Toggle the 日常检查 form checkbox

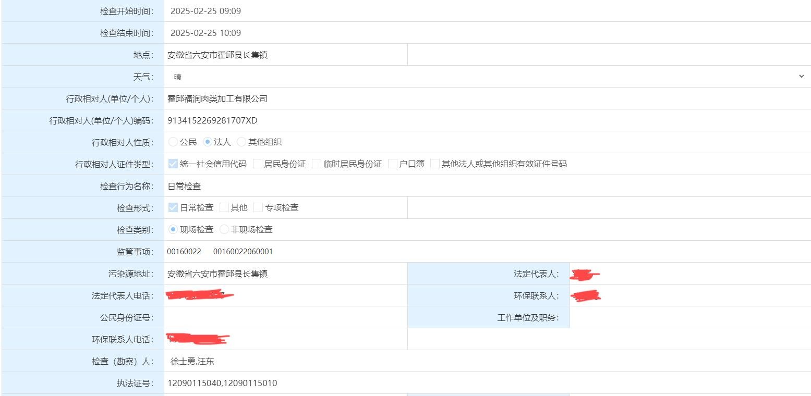click(173, 207)
